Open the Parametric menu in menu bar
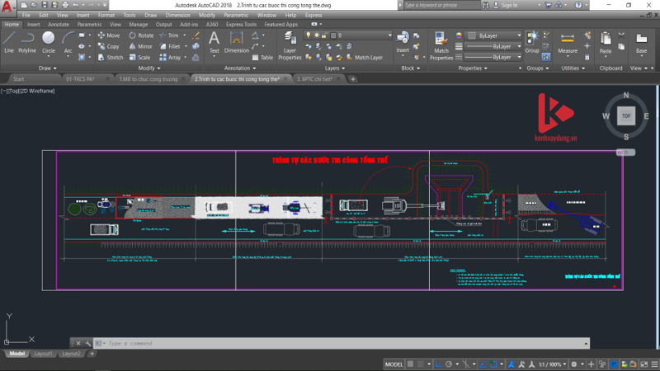Image resolution: width=660 pixels, height=371 pixels. 235,15
